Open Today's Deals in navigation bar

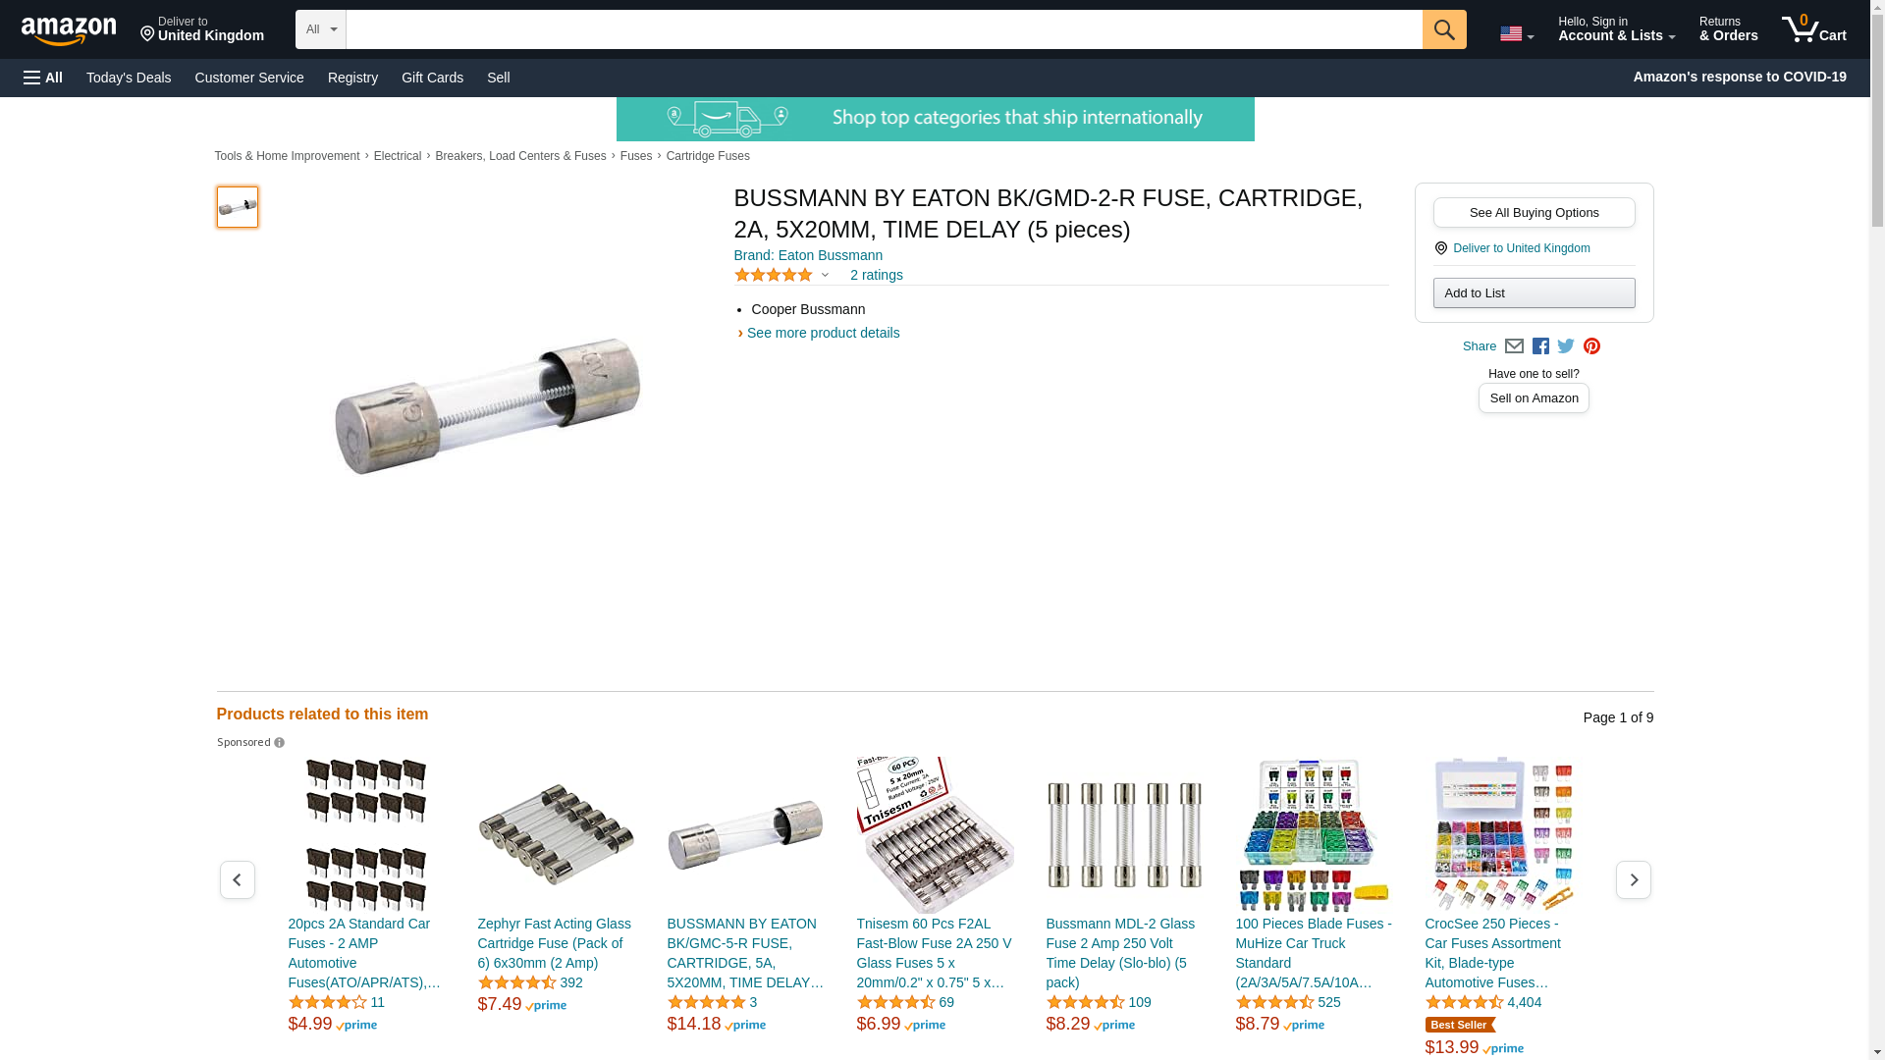(x=129, y=78)
